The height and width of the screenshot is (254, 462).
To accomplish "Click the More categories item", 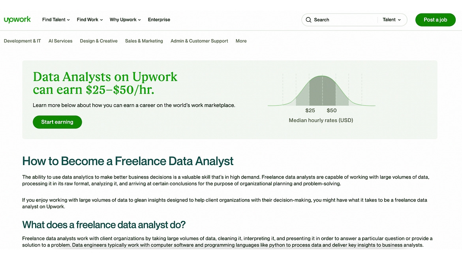I will (x=241, y=41).
